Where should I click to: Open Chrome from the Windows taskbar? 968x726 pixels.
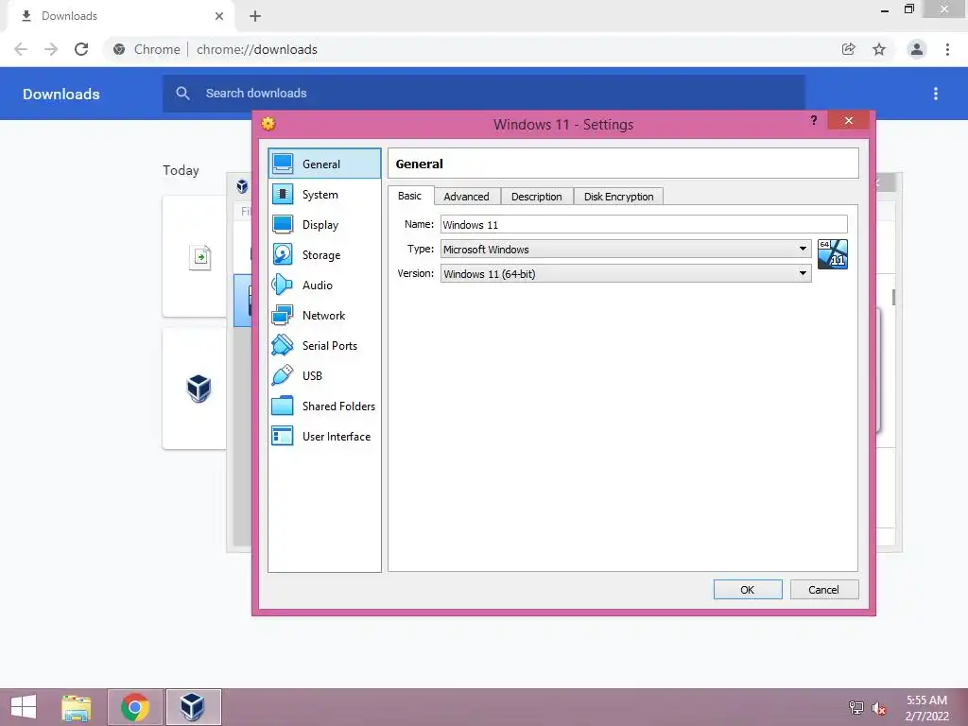click(x=135, y=707)
